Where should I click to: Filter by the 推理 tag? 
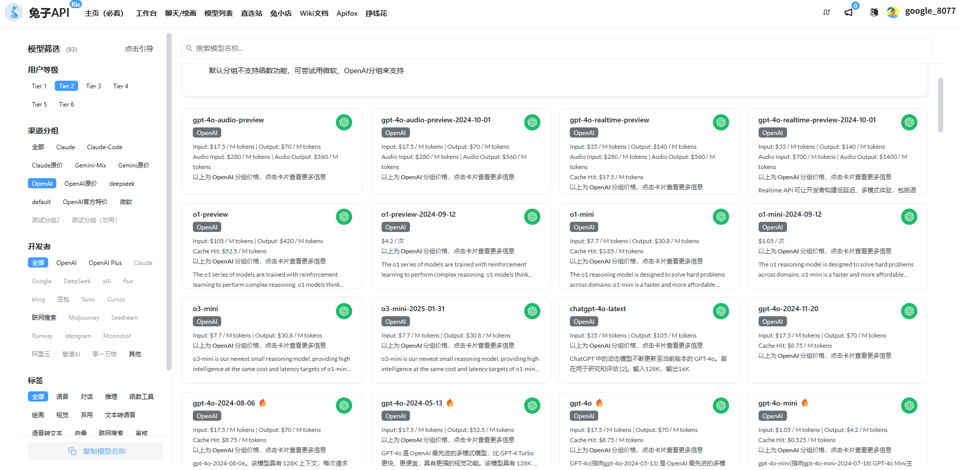pyautogui.click(x=111, y=397)
